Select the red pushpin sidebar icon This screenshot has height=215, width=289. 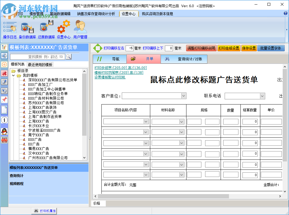coord(4,99)
